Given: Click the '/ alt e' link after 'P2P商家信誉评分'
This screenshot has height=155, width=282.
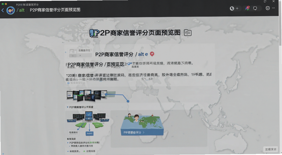Looking at the screenshot, I should [x=142, y=54].
